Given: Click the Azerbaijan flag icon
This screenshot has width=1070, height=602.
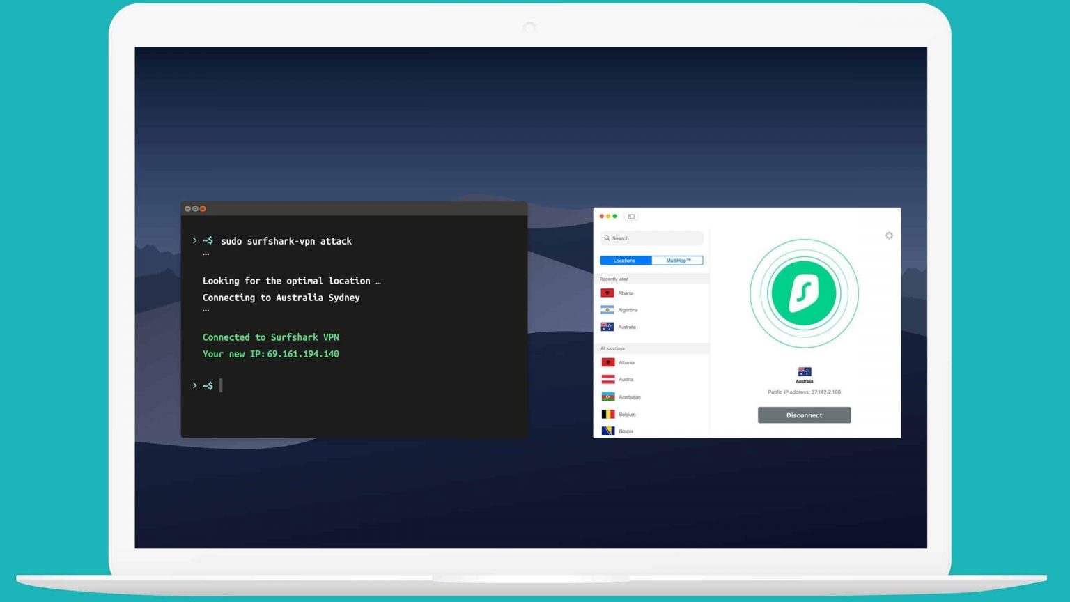Looking at the screenshot, I should tap(608, 397).
